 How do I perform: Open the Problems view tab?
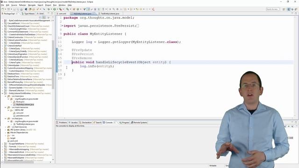click(x=62, y=122)
